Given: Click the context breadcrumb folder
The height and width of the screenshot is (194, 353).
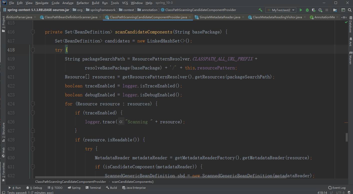Looking at the screenshot, I should click(x=126, y=10).
